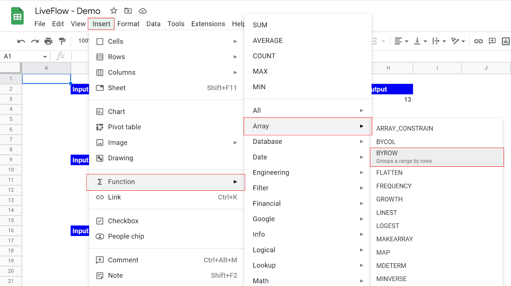
Task: Open vertical align options
Action: [420, 41]
